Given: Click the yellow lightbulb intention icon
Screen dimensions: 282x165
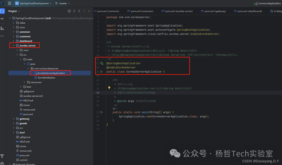Looking at the screenshot, I should [109, 88].
